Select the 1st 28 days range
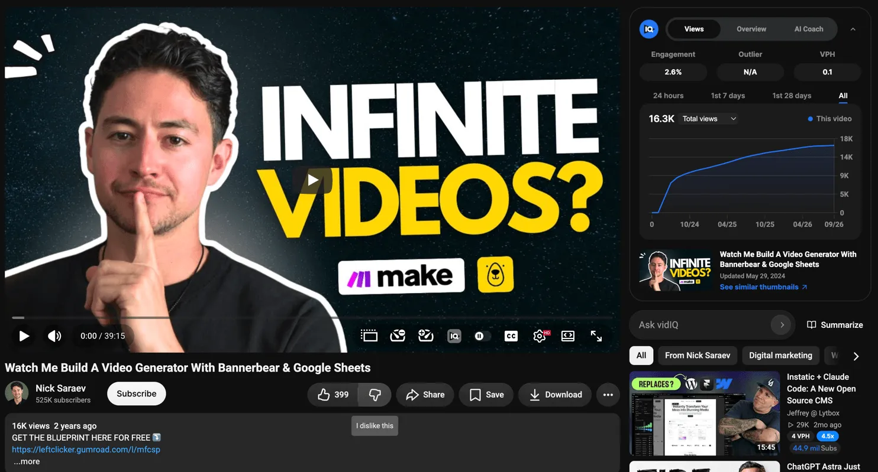 792,96
